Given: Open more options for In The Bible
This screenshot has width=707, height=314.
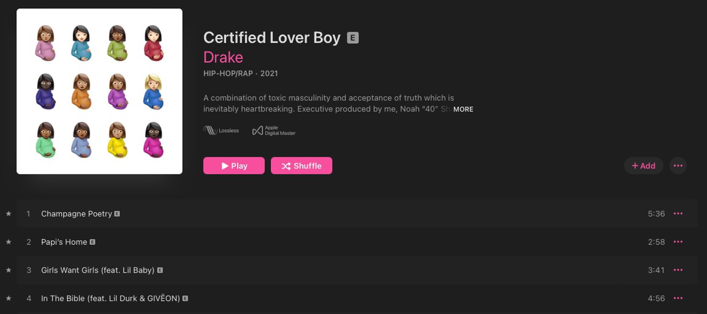Looking at the screenshot, I should [678, 298].
